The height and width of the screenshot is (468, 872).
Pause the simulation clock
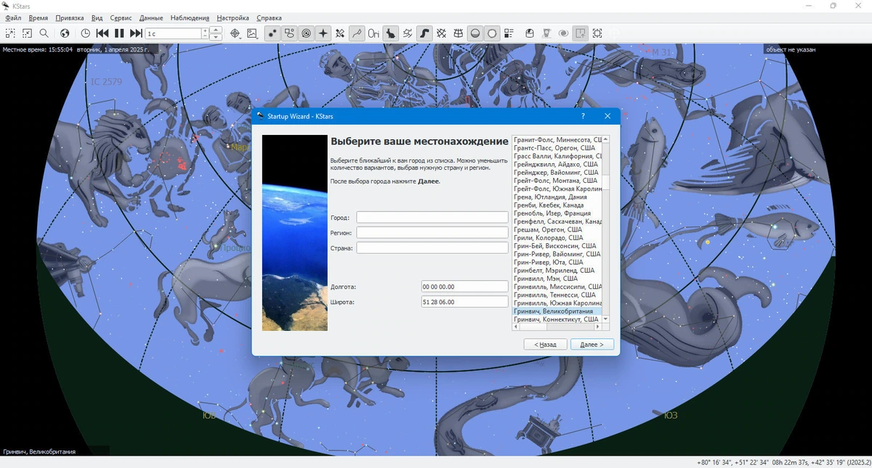tap(119, 33)
